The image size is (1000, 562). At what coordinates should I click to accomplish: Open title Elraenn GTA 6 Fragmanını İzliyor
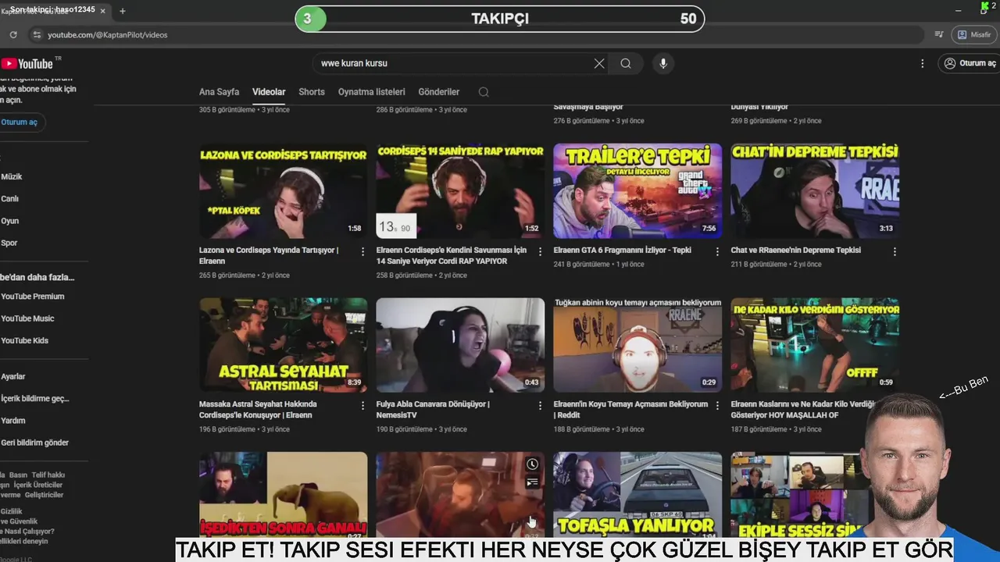(622, 251)
